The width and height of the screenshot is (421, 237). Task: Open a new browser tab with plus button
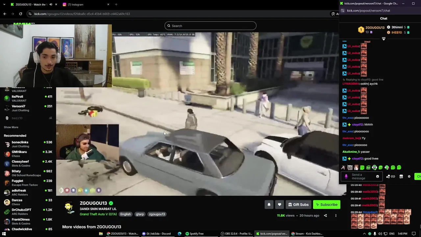tap(116, 4)
